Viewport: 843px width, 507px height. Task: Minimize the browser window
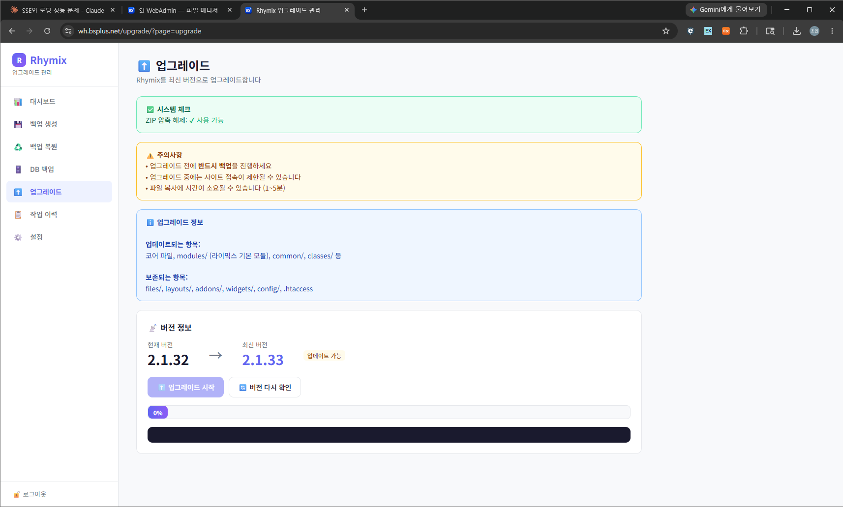(x=787, y=10)
